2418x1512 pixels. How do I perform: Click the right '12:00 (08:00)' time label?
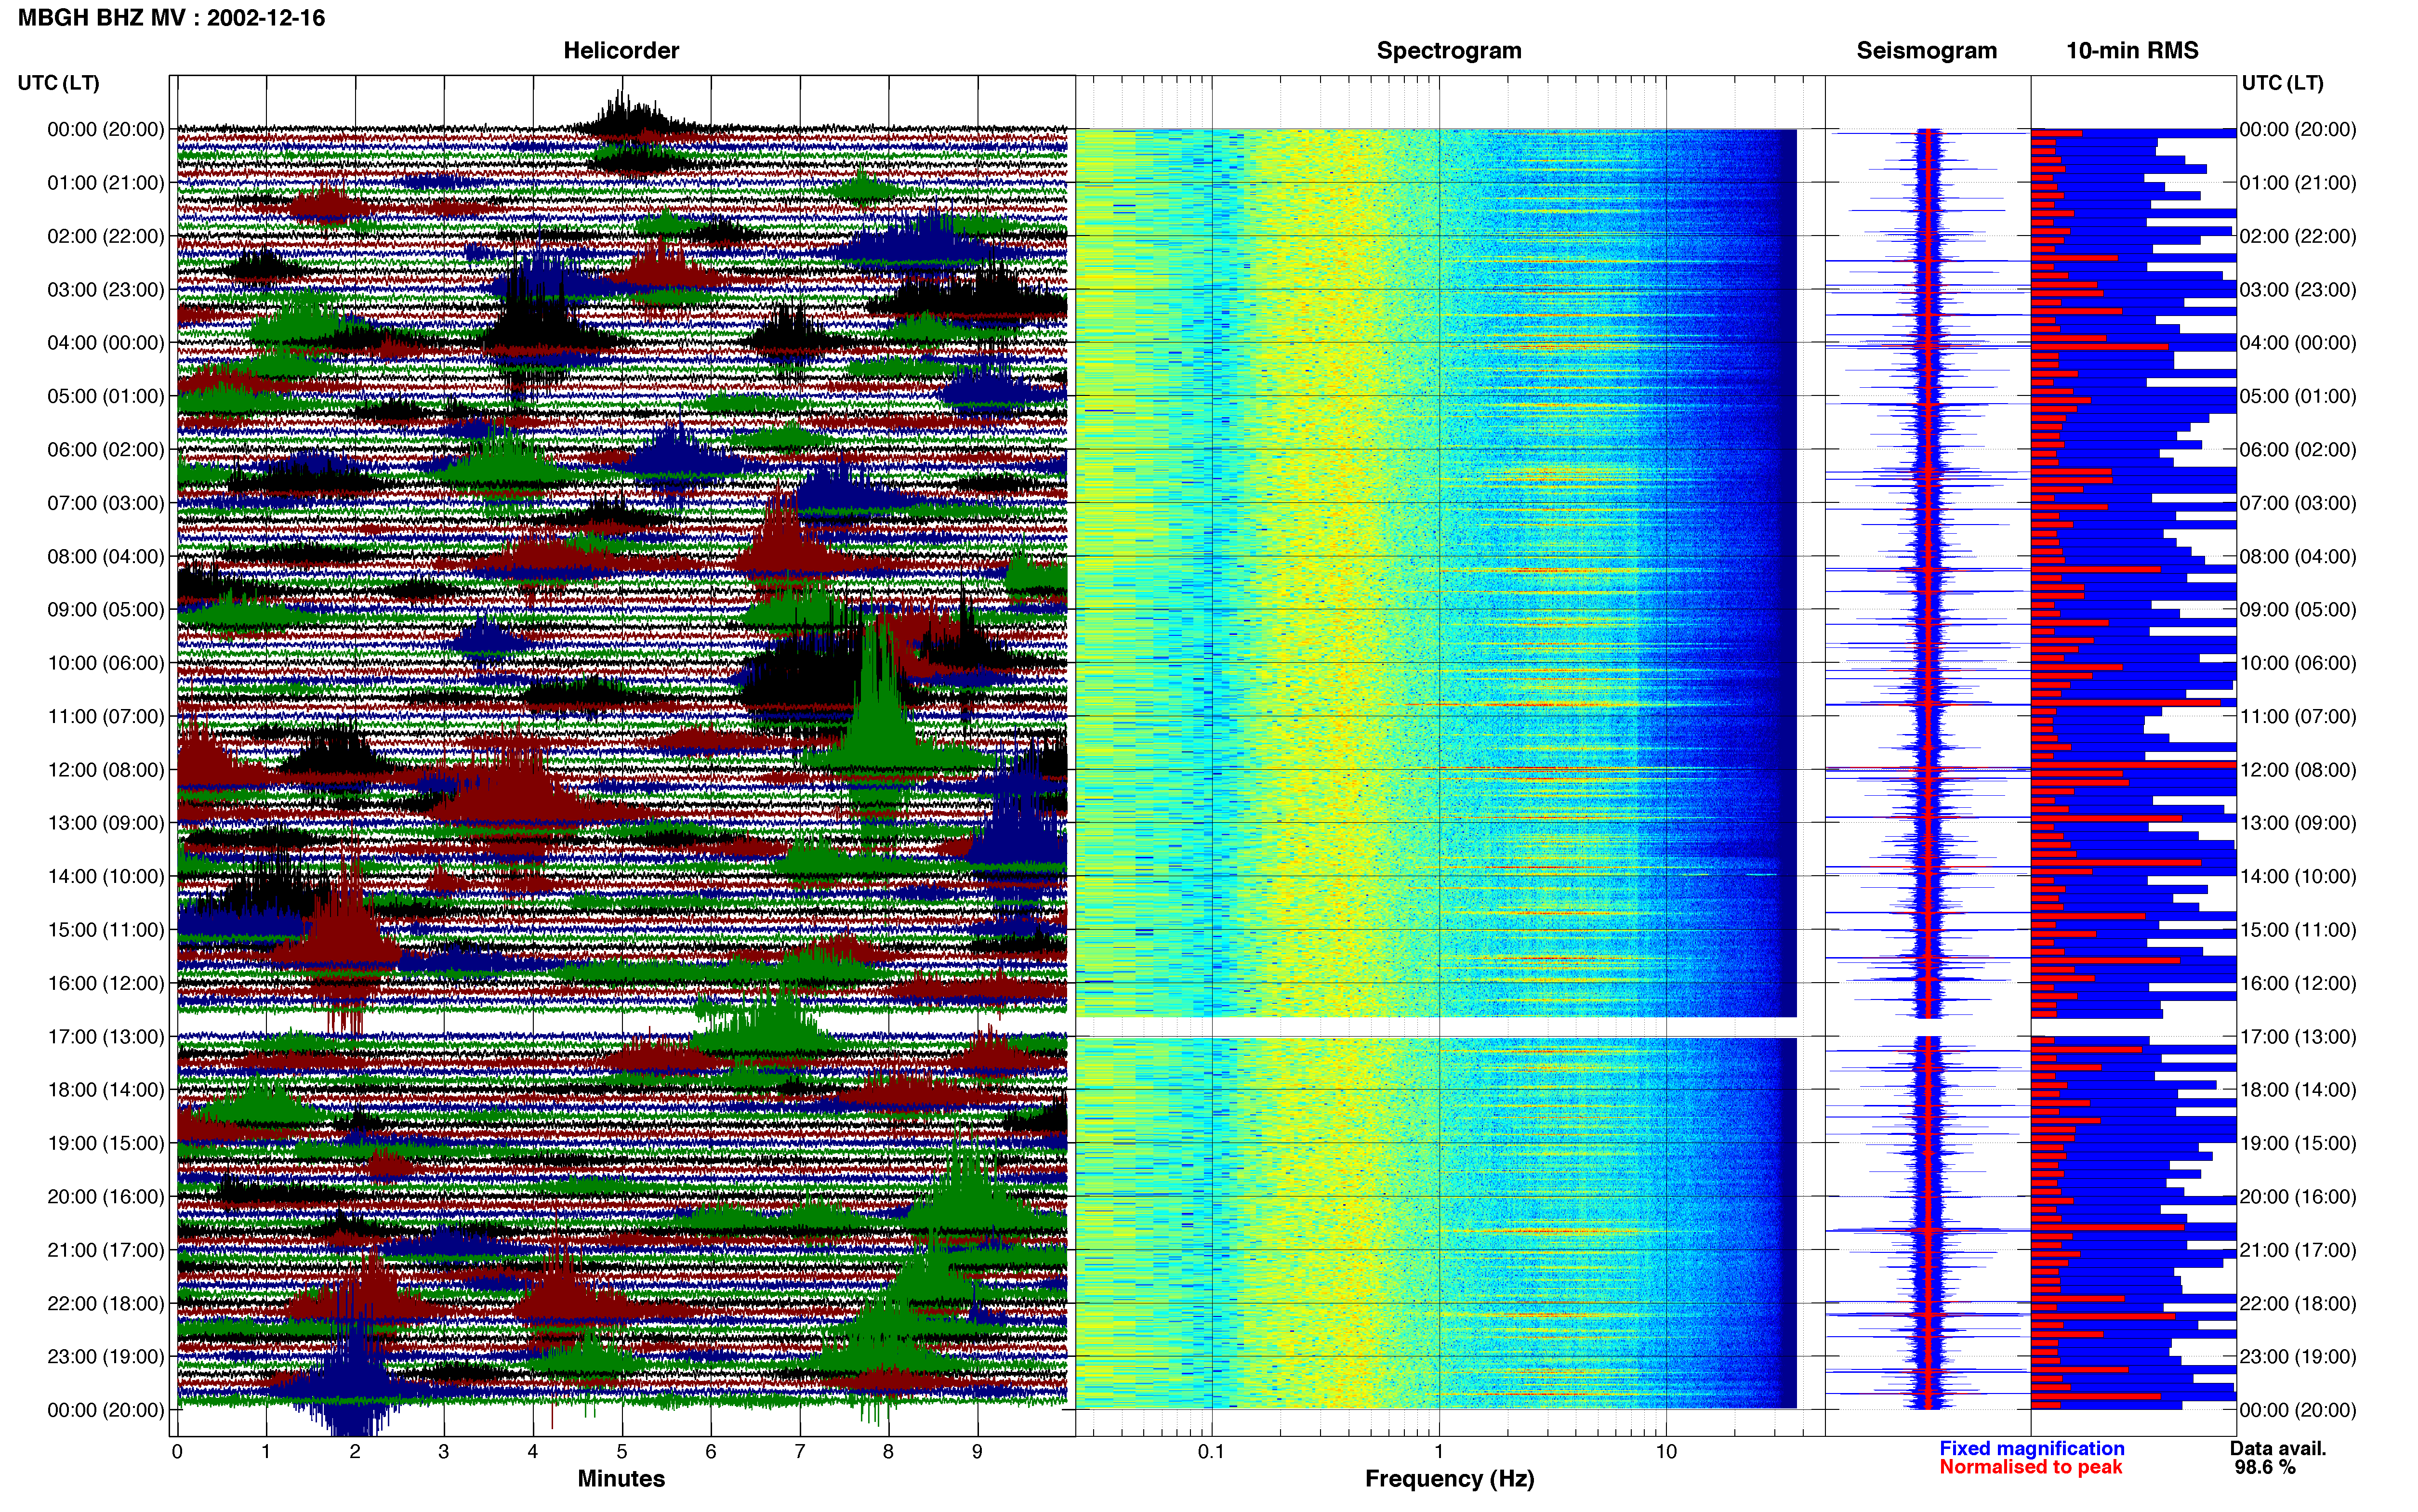coord(2298,770)
